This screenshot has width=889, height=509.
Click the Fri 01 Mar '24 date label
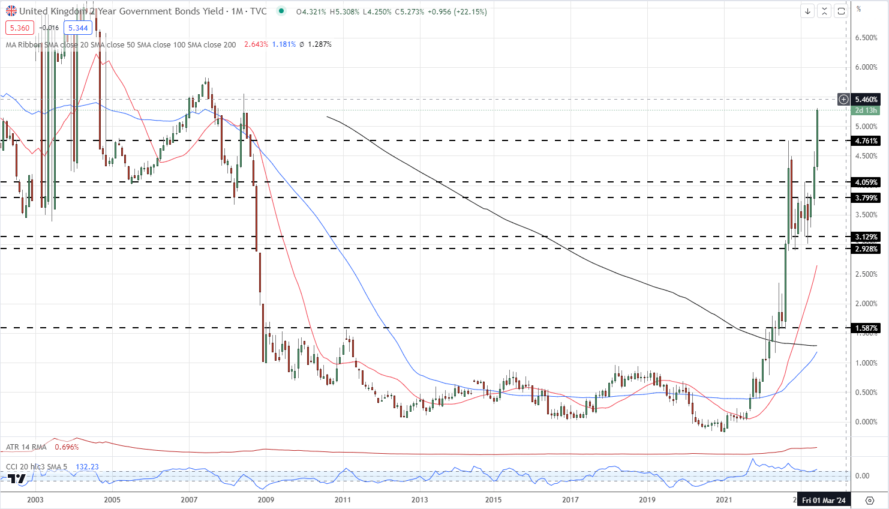tap(824, 500)
